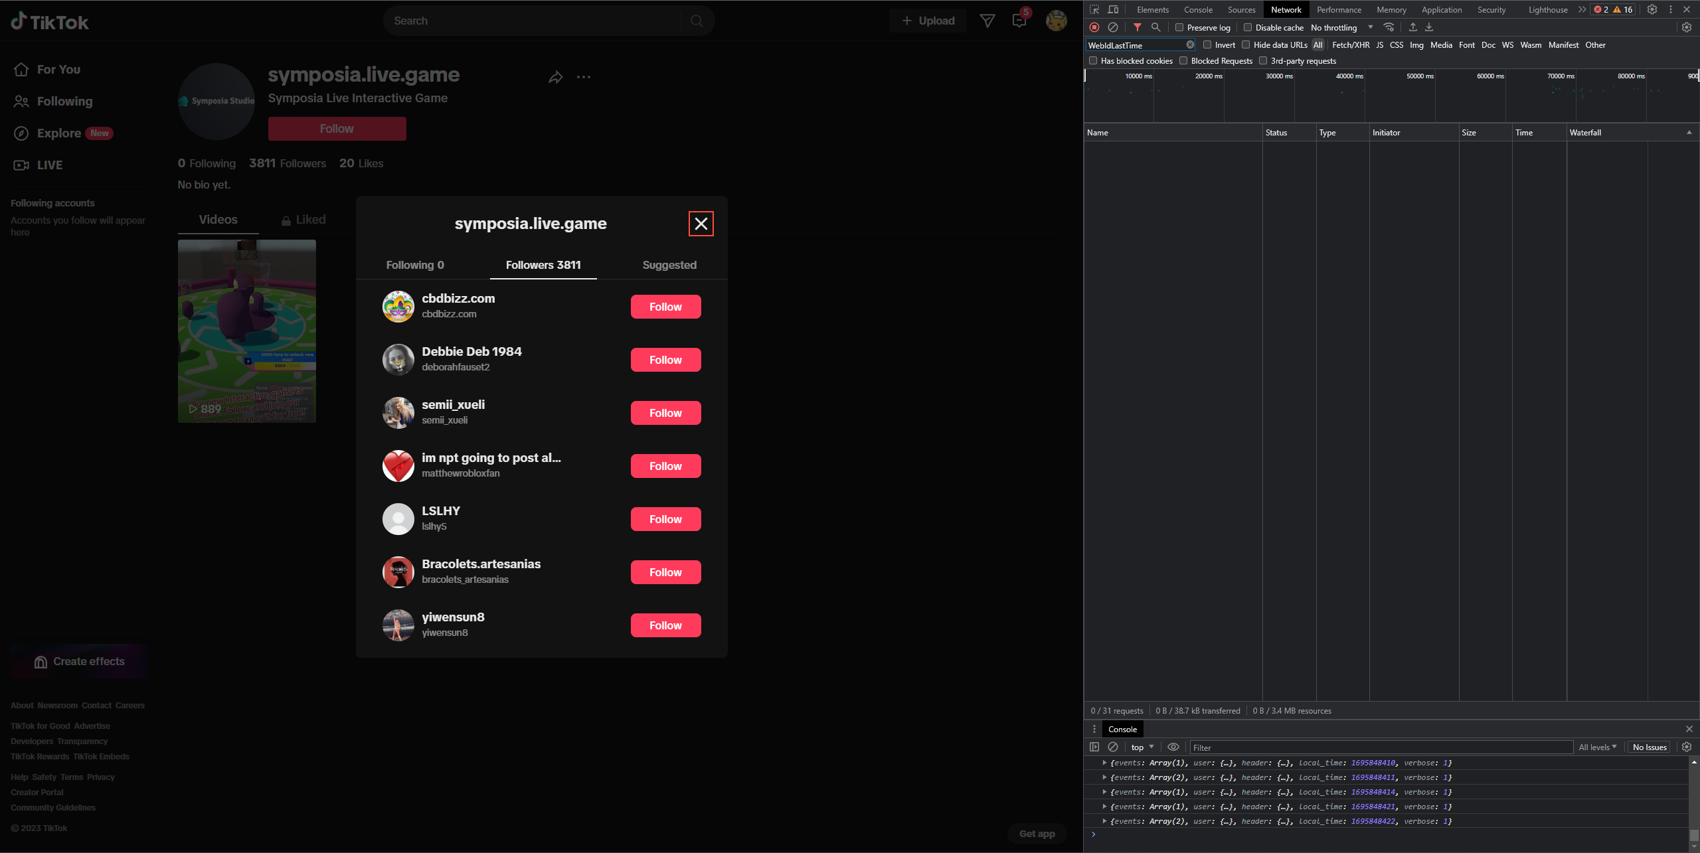Open network settings gear icon
The image size is (1700, 853).
coord(1687,27)
